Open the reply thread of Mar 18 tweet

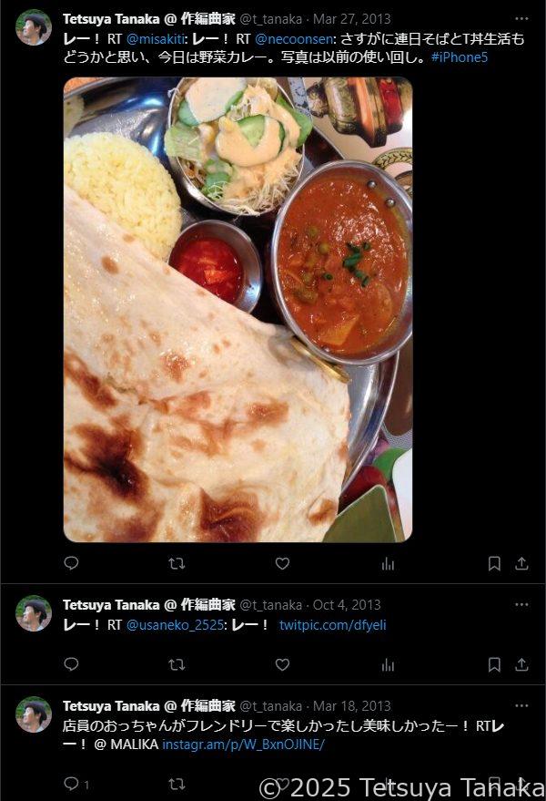pyautogui.click(x=76, y=784)
